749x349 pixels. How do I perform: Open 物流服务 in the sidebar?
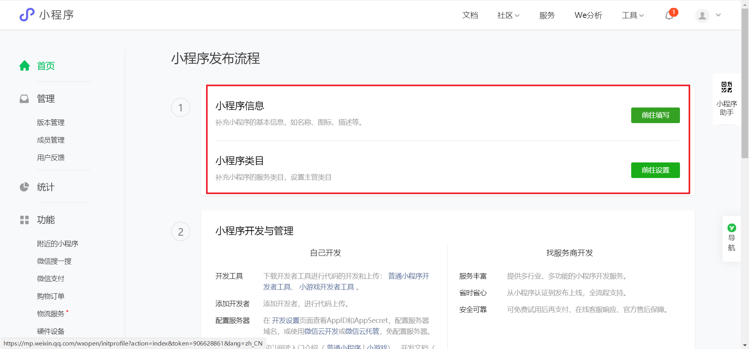[x=51, y=314]
